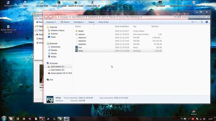Image resolution: width=216 pixels, height=121 pixels.
Task: Click the Otwórz toolbar button
Action: [x=65, y=22]
